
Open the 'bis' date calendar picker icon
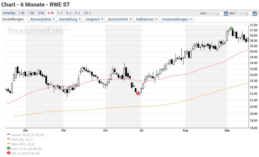point(255,13)
